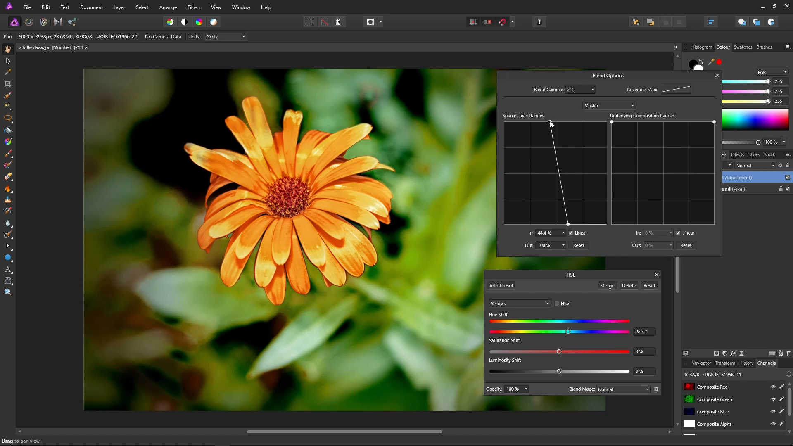Click the Hue Shift value field

click(643, 332)
